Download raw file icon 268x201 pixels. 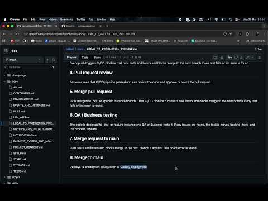coord(241,58)
